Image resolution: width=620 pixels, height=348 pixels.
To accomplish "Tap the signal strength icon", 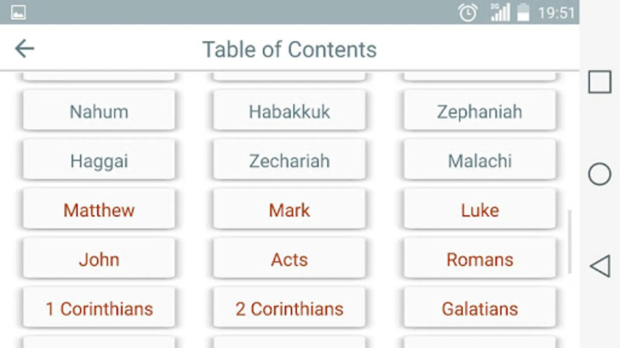I will (500, 12).
